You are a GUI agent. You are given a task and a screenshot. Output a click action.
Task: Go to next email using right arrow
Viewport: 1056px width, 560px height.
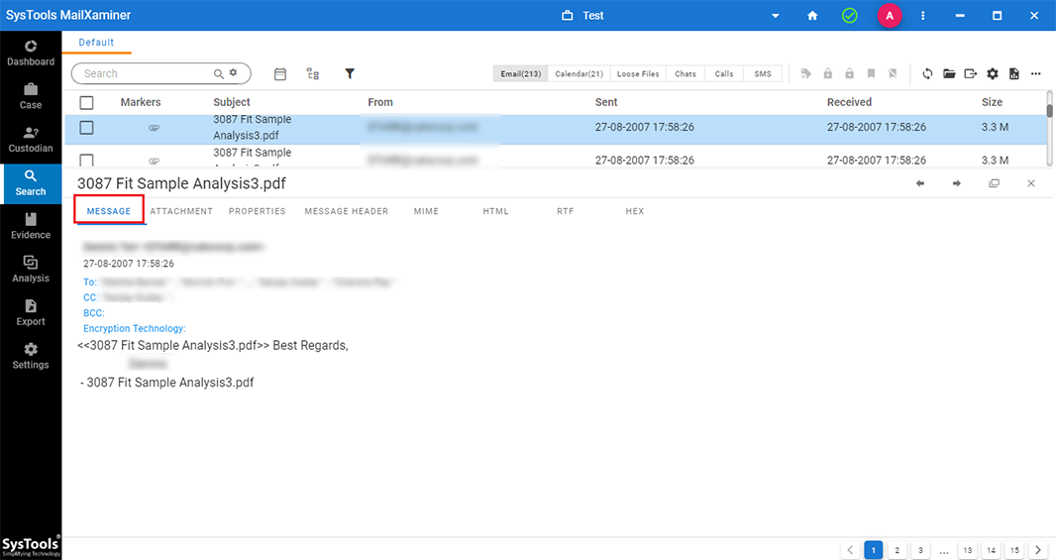click(956, 183)
